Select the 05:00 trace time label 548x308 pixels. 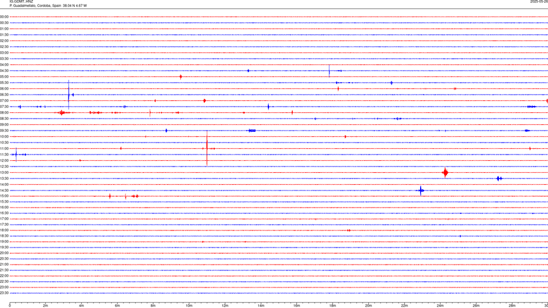(x=4, y=76)
